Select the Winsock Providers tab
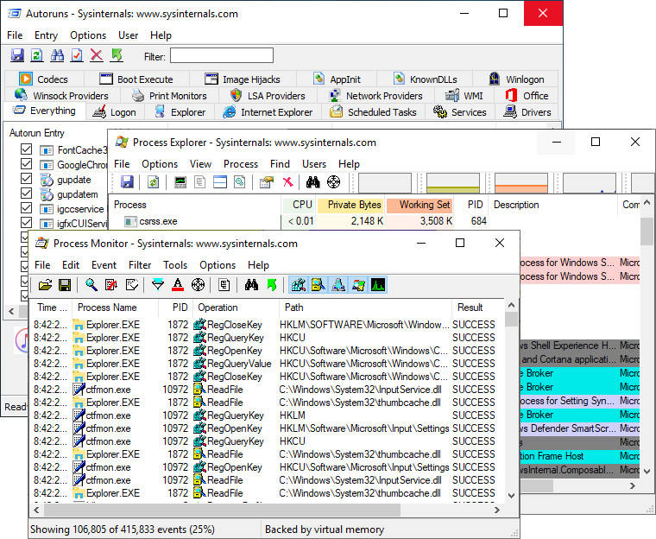The height and width of the screenshot is (539, 656). (61, 96)
